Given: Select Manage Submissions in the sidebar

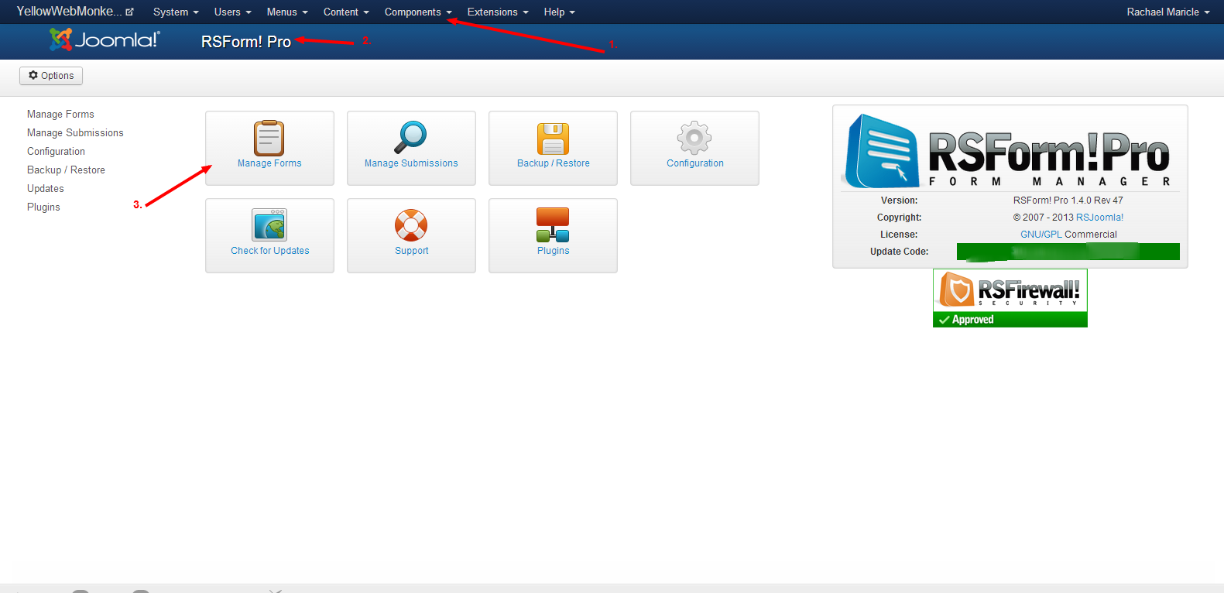Looking at the screenshot, I should [75, 132].
